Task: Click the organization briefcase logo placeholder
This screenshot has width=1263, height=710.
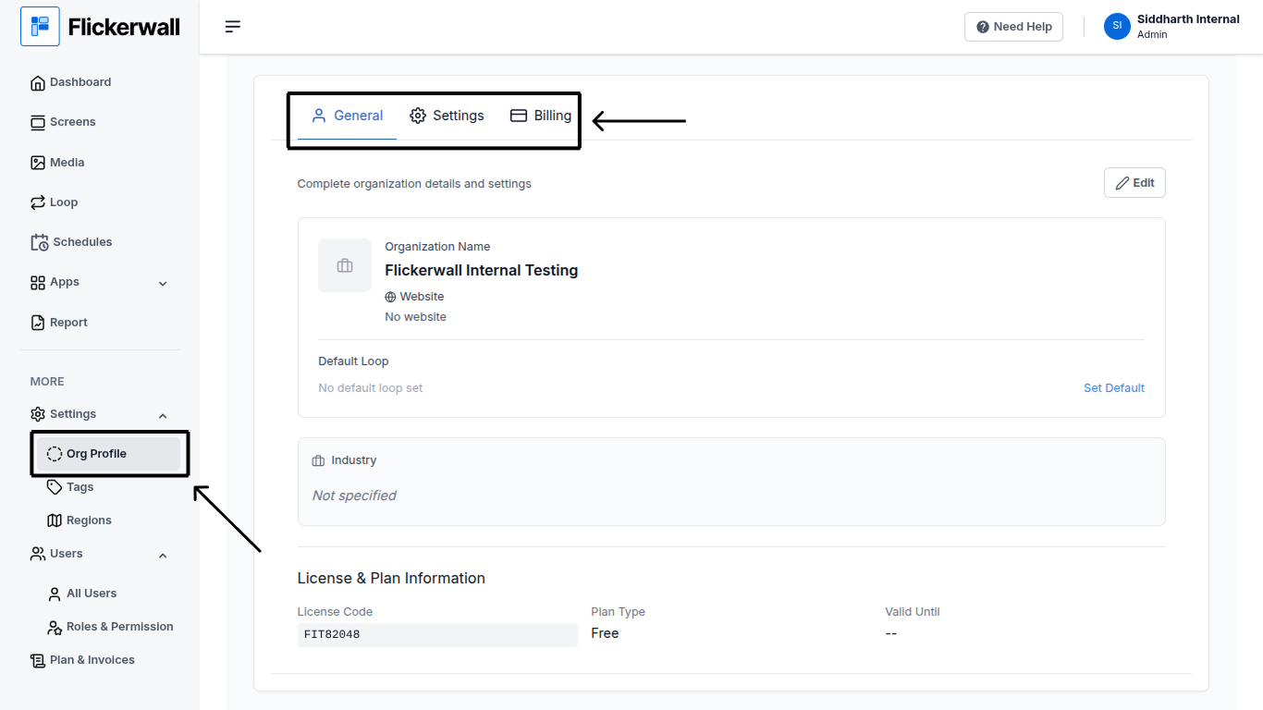Action: (345, 265)
